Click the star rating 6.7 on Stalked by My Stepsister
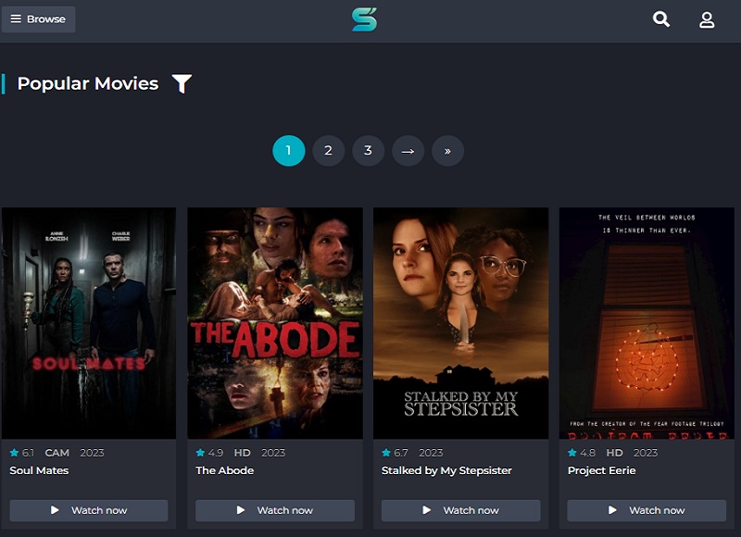Image resolution: width=741 pixels, height=537 pixels. 396,453
